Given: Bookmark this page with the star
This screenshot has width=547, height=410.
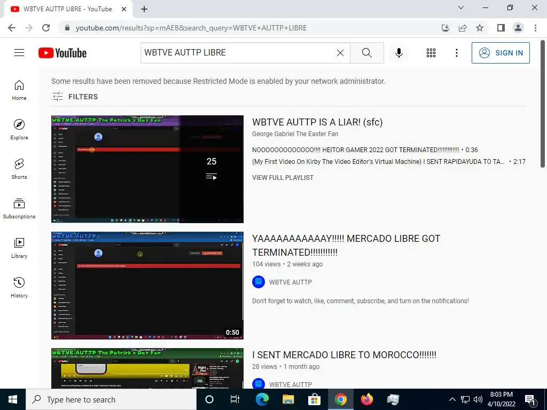Looking at the screenshot, I should pos(480,28).
